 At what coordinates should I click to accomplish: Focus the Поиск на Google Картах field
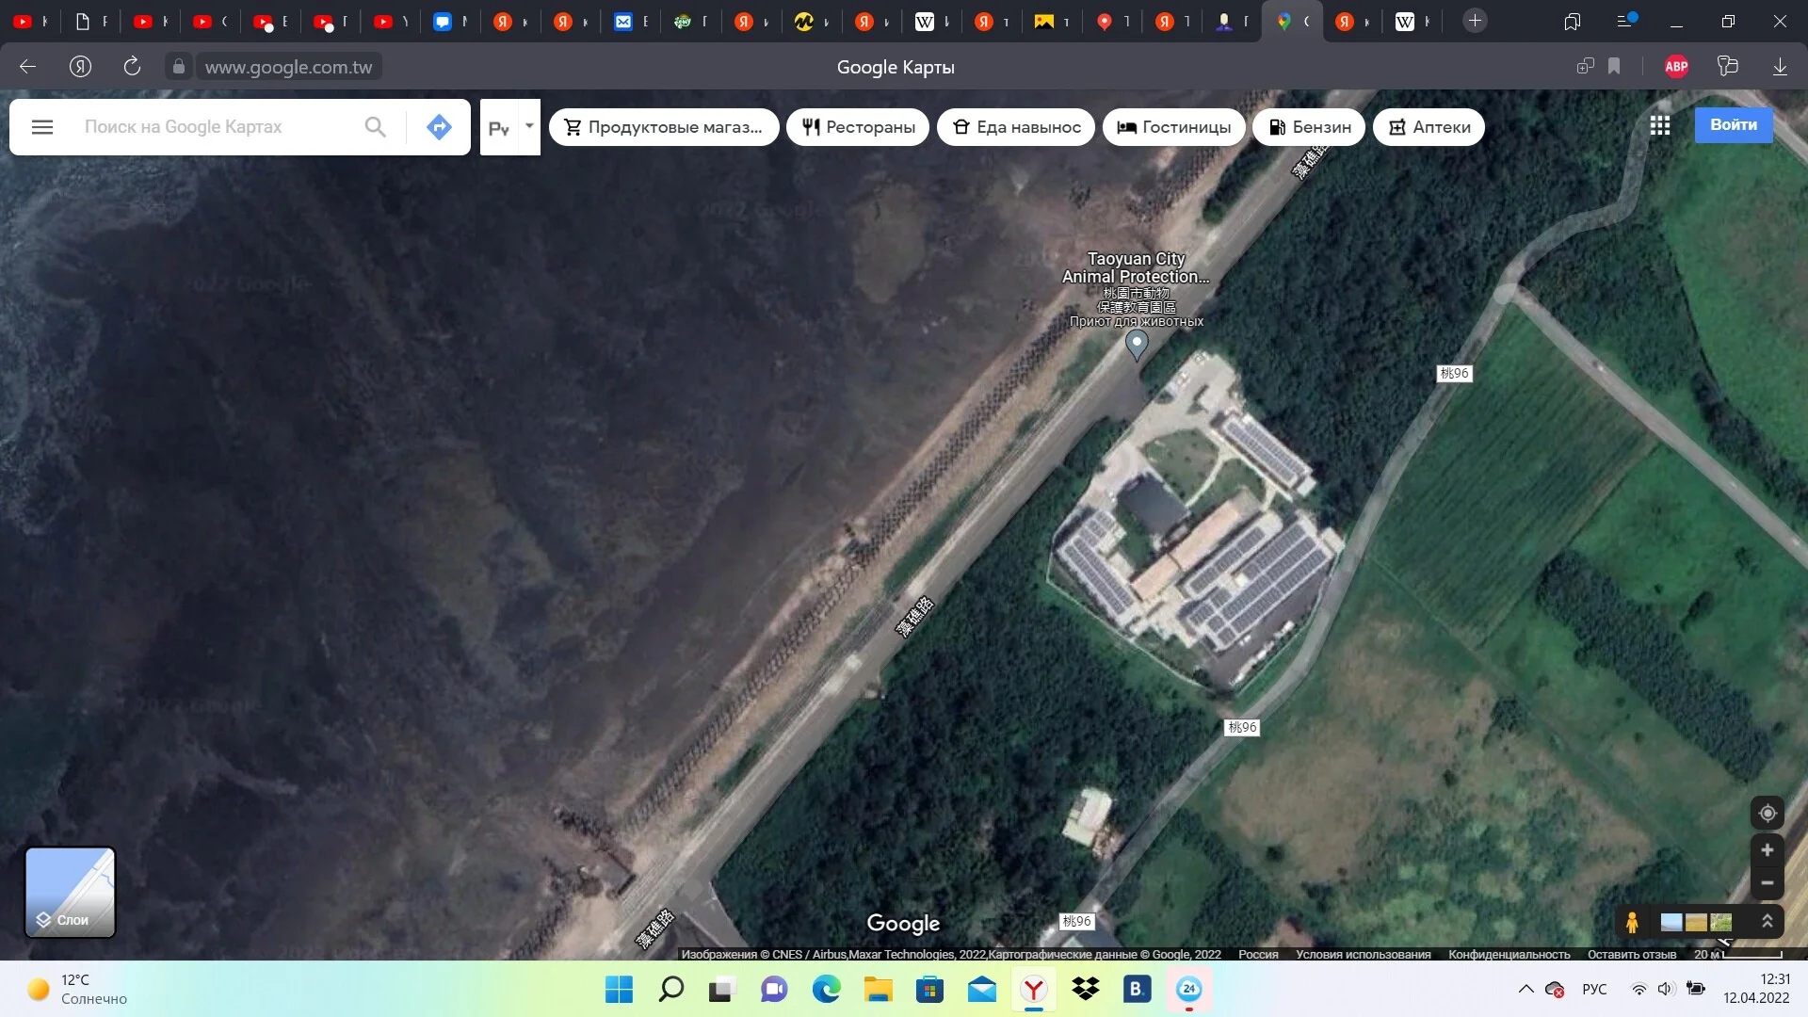pos(217,127)
